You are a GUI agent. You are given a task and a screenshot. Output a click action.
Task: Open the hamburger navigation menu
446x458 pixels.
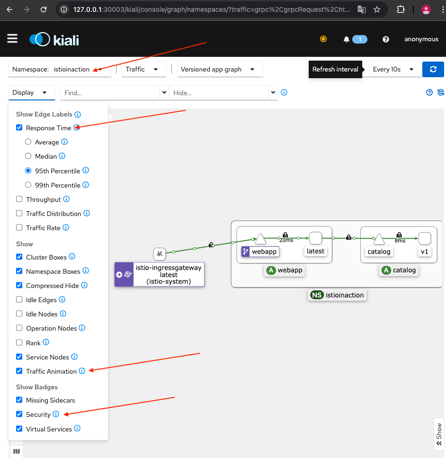click(x=12, y=38)
